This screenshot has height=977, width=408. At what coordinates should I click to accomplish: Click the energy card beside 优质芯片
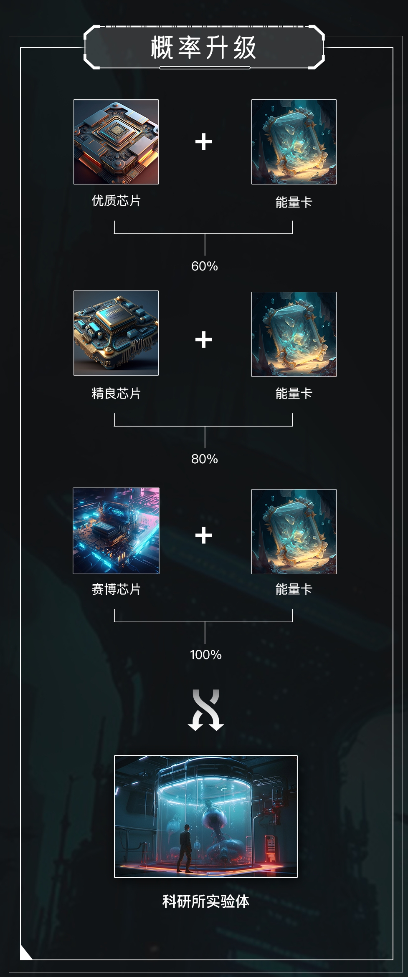coord(294,142)
